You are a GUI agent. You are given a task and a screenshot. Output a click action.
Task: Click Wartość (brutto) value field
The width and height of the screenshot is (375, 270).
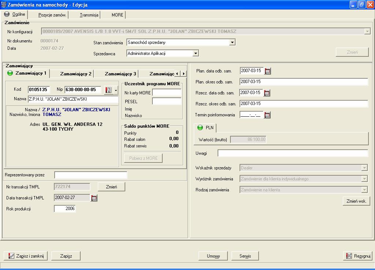coord(248,139)
